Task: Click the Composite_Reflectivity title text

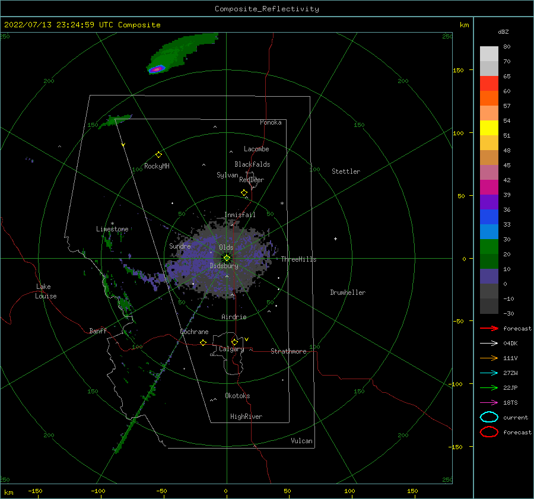Action: click(267, 9)
